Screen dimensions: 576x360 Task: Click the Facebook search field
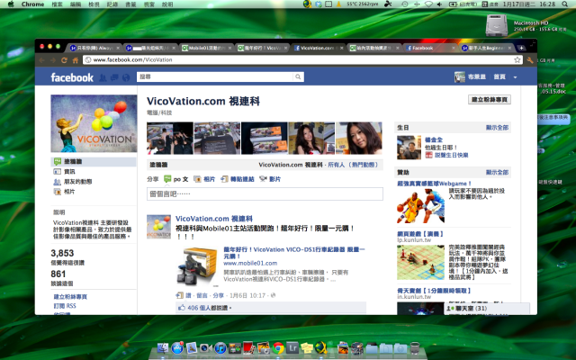click(215, 76)
